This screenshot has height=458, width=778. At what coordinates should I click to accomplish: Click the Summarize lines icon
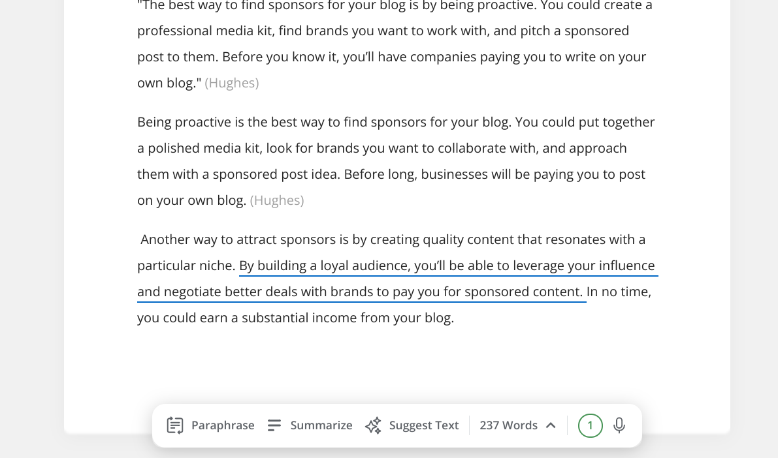tap(274, 425)
